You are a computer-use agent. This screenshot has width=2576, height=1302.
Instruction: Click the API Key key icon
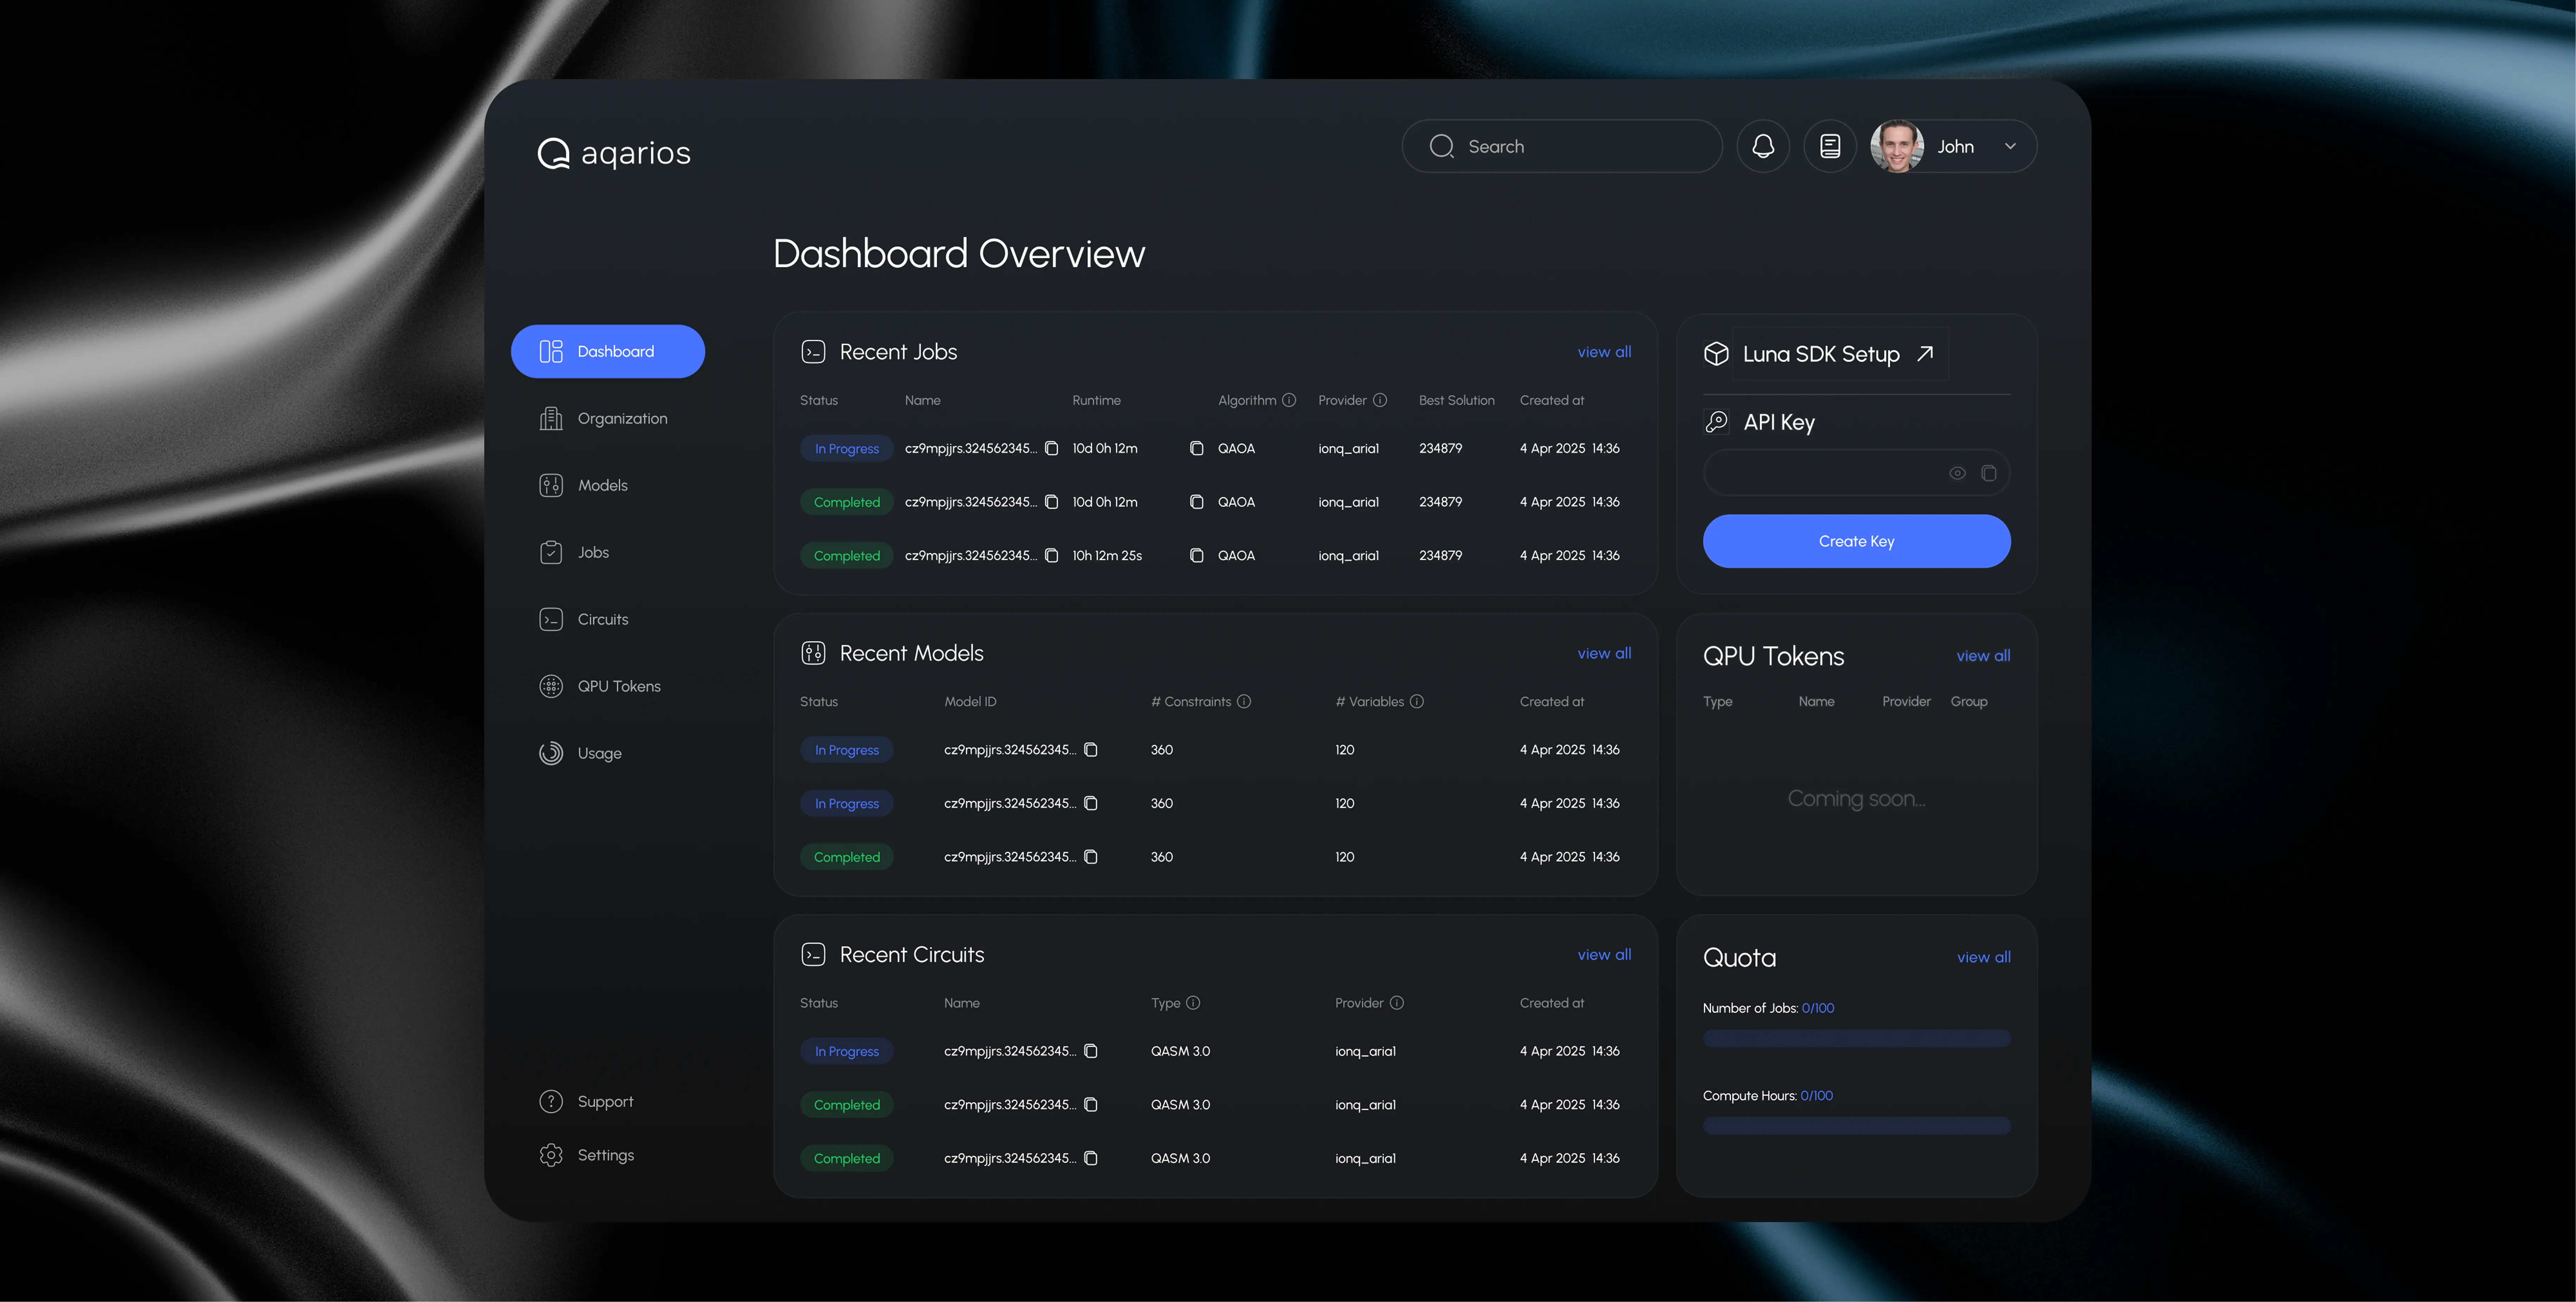(x=1716, y=422)
